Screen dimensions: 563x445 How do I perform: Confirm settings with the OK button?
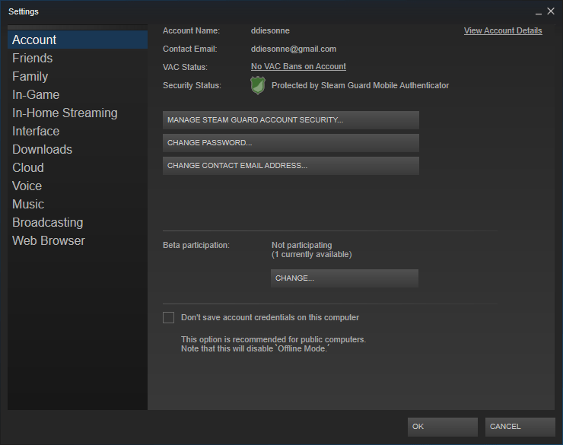[x=442, y=427]
